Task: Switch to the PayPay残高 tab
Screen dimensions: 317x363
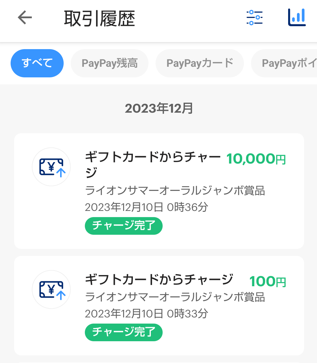Action: [110, 63]
